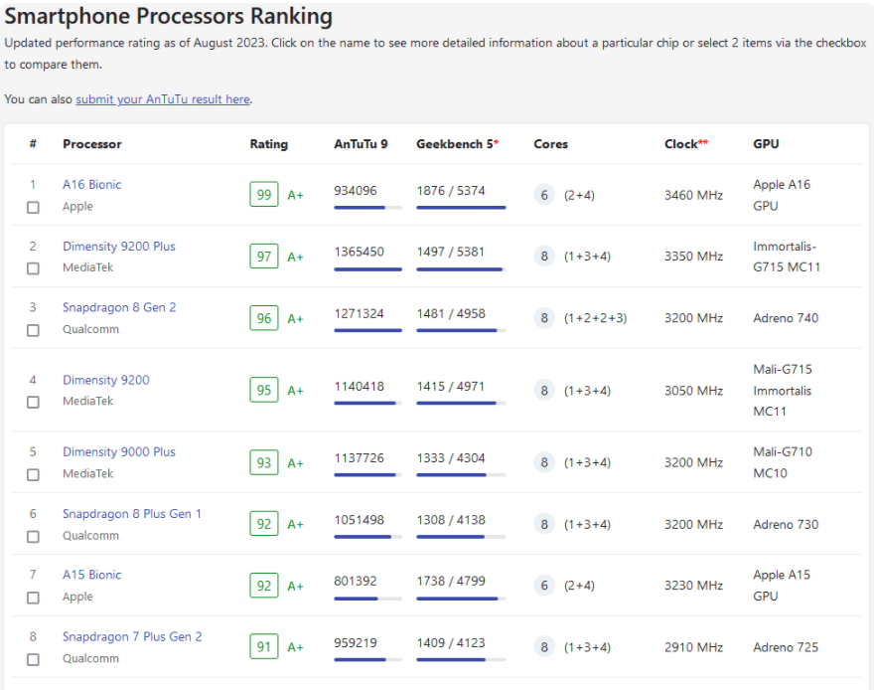
Task: Click the Geekbench 5 column header
Action: 457,144
